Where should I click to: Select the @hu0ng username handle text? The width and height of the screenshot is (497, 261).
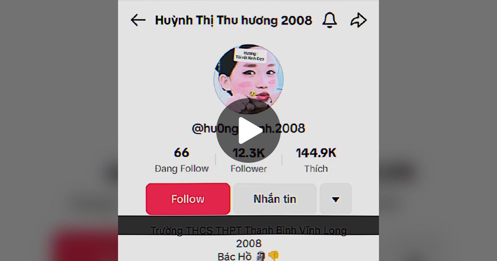point(248,128)
